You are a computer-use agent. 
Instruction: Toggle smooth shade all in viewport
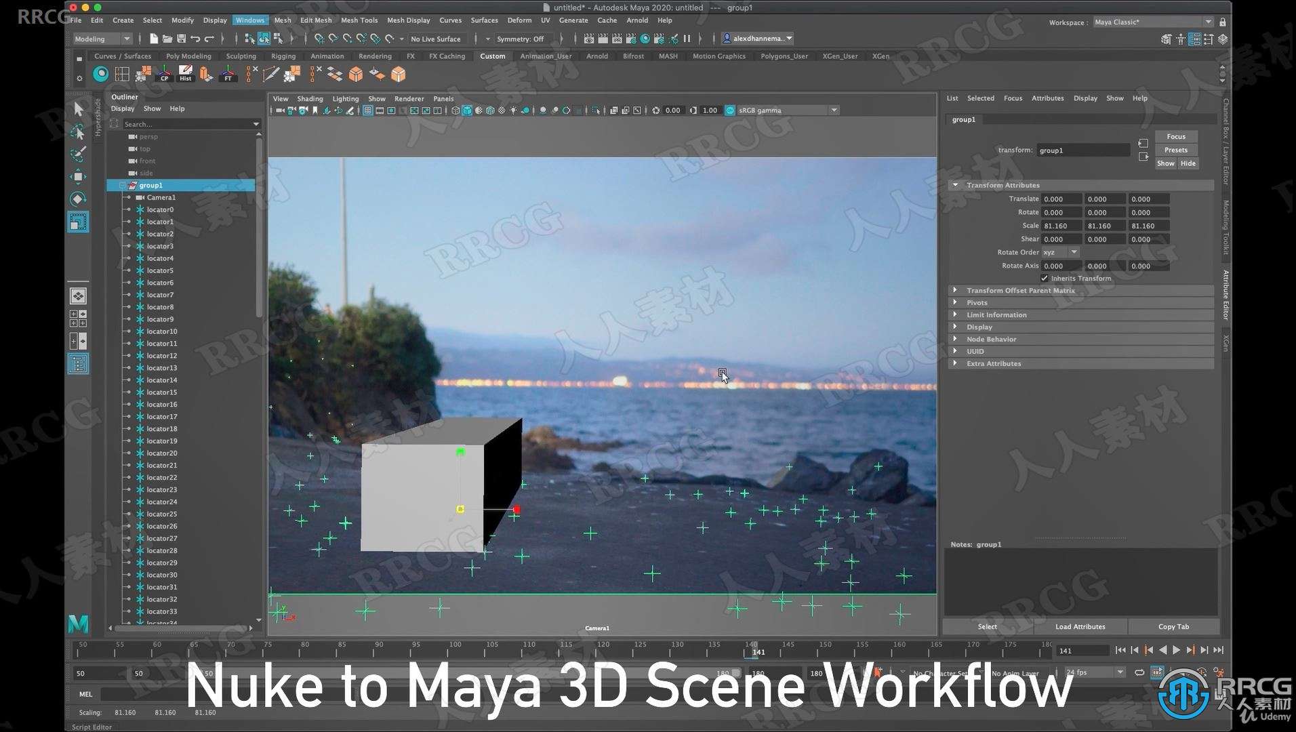click(467, 110)
